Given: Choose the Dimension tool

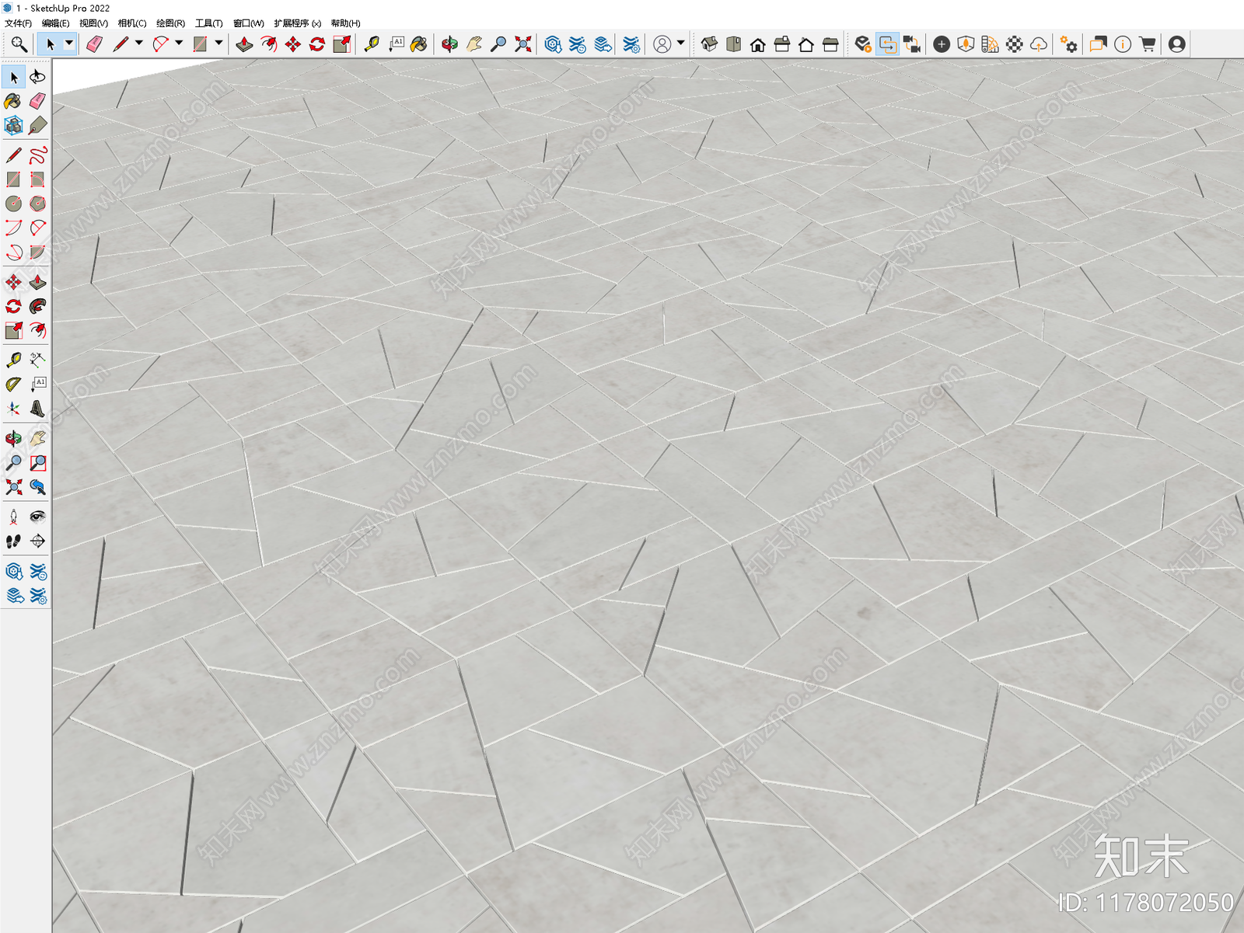Looking at the screenshot, I should (37, 360).
